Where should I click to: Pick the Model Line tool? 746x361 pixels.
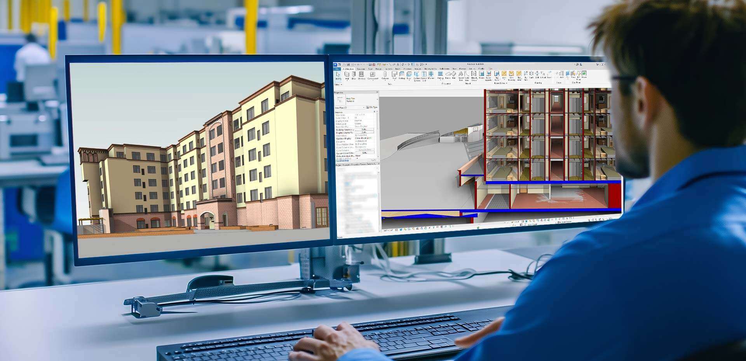point(467,76)
